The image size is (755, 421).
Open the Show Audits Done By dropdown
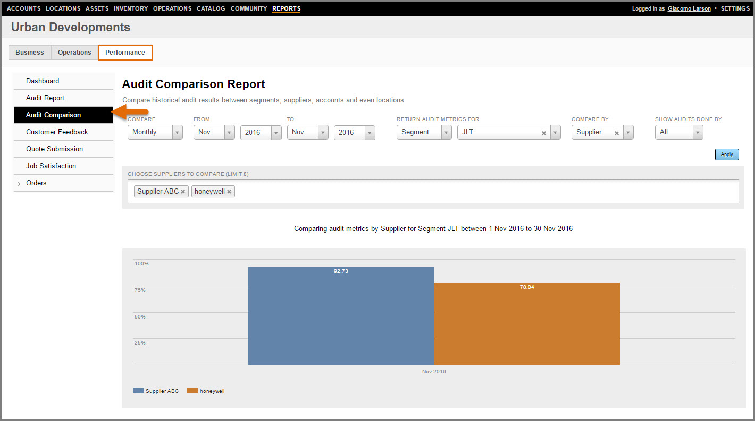[698, 132]
